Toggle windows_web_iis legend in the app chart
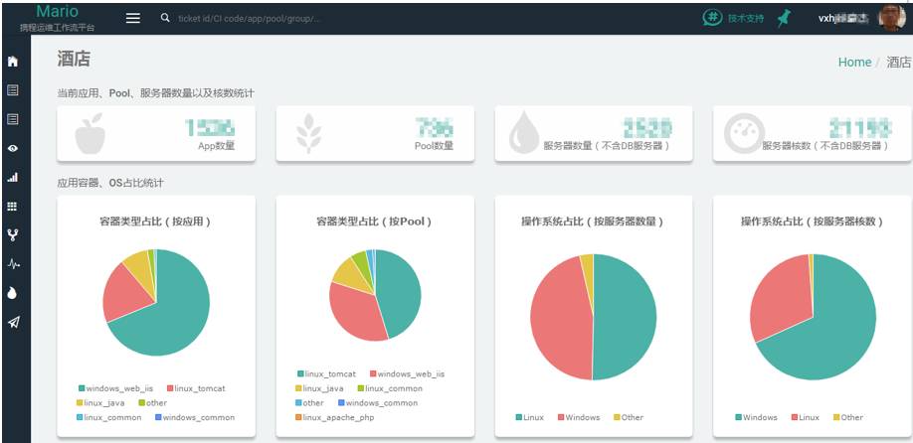This screenshot has width=913, height=443. point(116,387)
